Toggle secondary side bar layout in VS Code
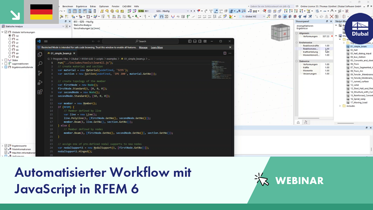 click(200, 41)
